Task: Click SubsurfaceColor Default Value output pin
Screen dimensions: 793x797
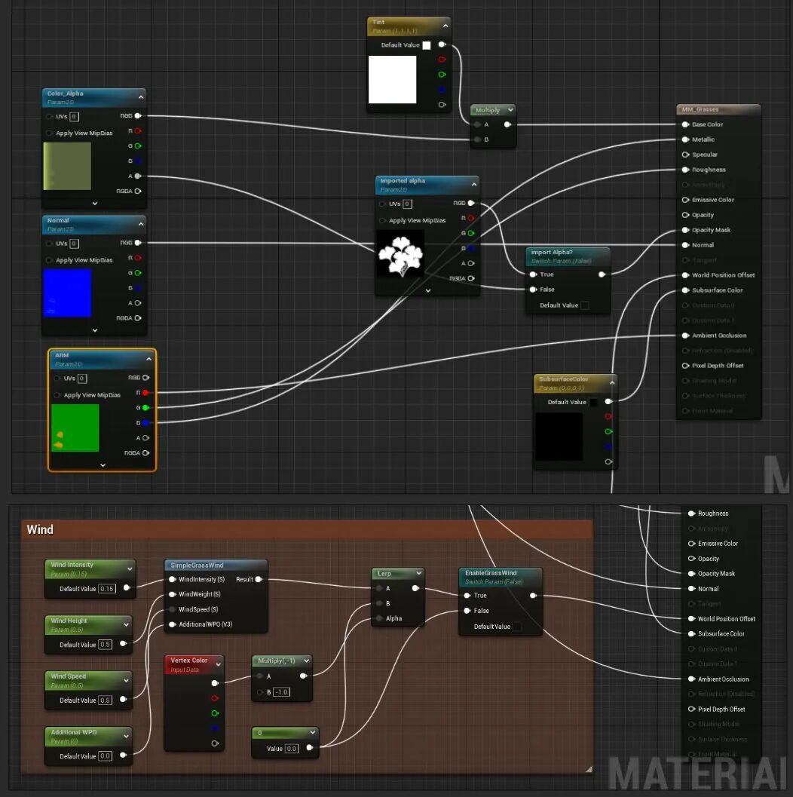Action: pyautogui.click(x=608, y=402)
